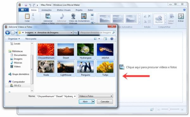Click Amostras de Imagens breadcrumb
The image size is (190, 117).
click(x=48, y=32)
